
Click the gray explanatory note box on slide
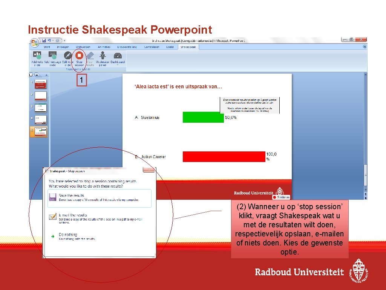tap(250, 105)
